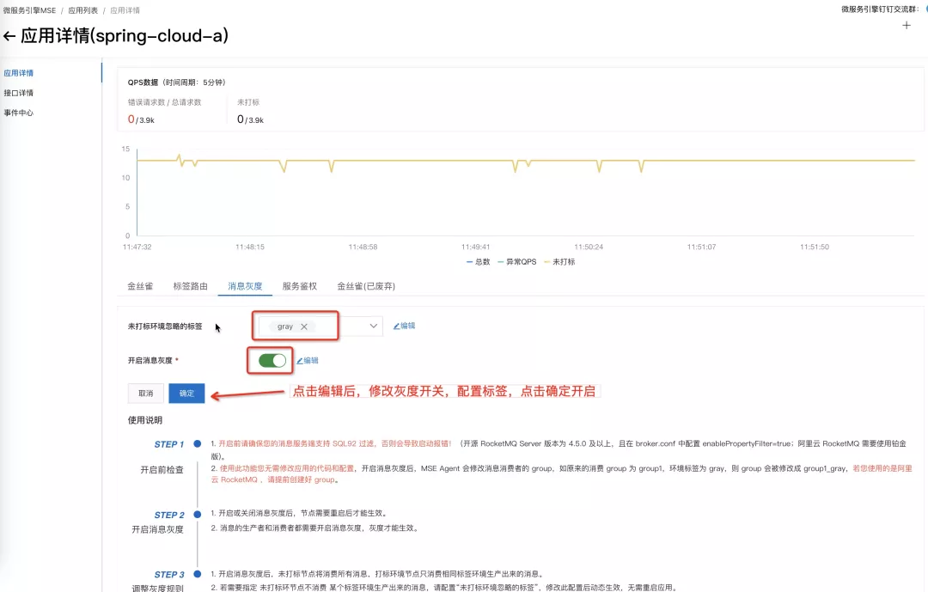Click the 使用说明 heading
928x592 pixels.
click(145, 420)
